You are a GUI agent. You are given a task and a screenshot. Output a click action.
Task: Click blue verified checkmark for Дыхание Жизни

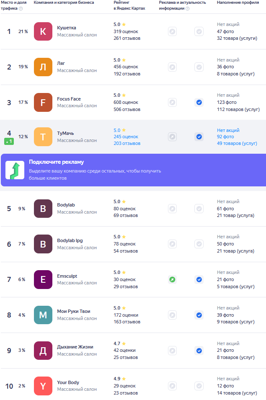199,351
